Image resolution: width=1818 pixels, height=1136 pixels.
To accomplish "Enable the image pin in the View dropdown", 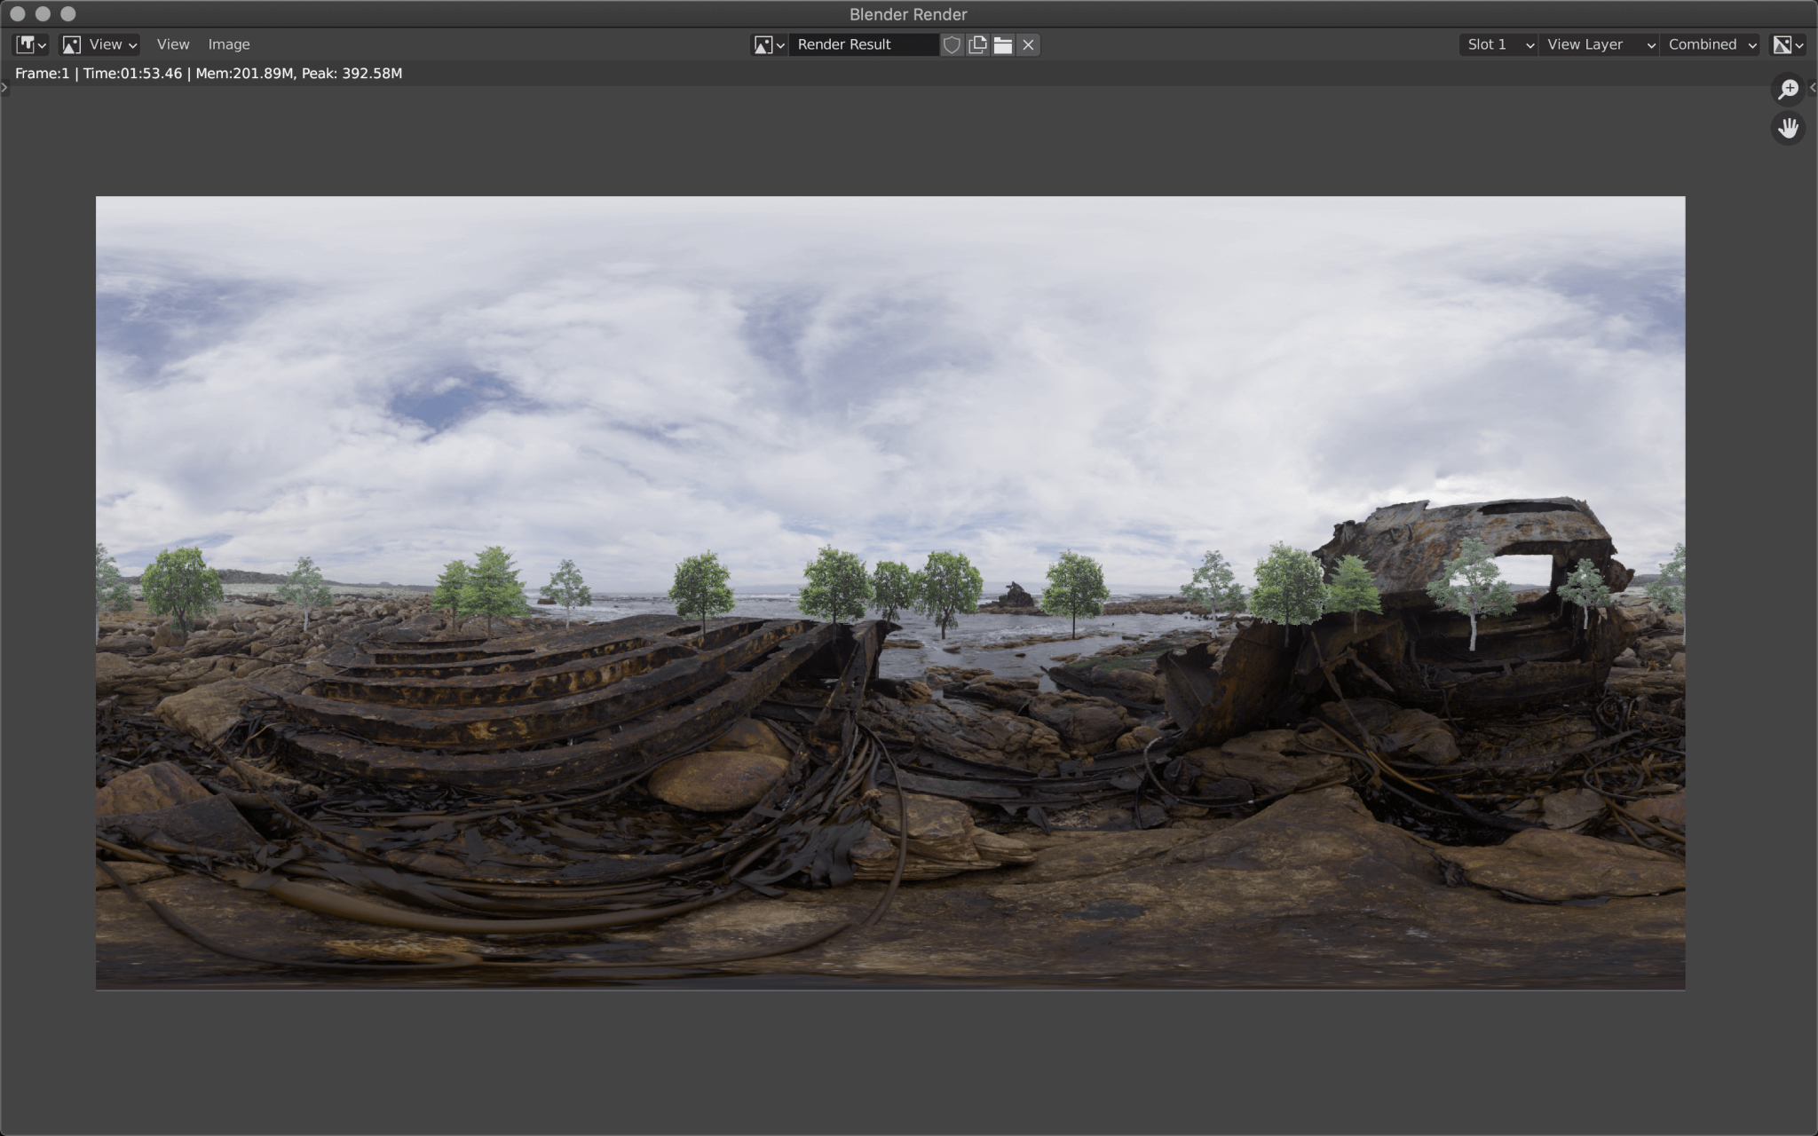I will coord(98,44).
